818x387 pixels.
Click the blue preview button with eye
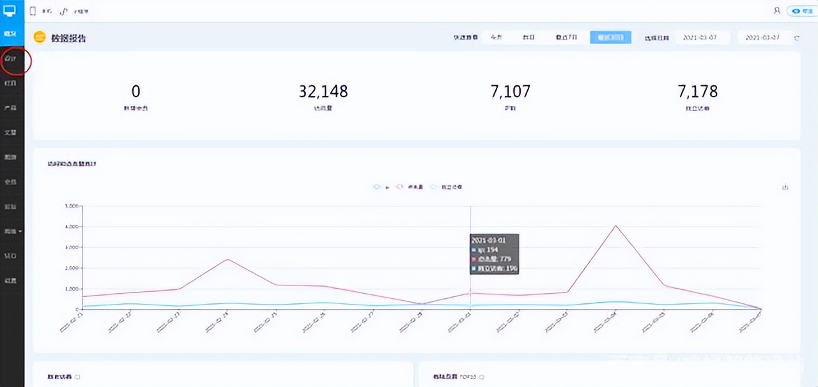point(802,11)
